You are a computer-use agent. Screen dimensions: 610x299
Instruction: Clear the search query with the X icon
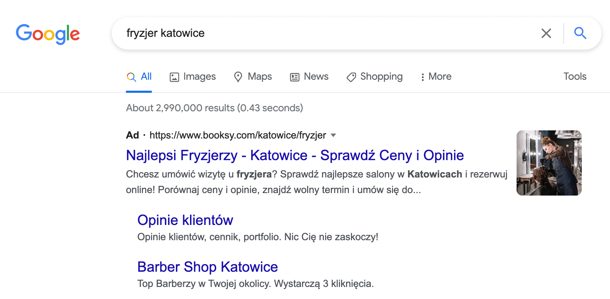pyautogui.click(x=546, y=33)
